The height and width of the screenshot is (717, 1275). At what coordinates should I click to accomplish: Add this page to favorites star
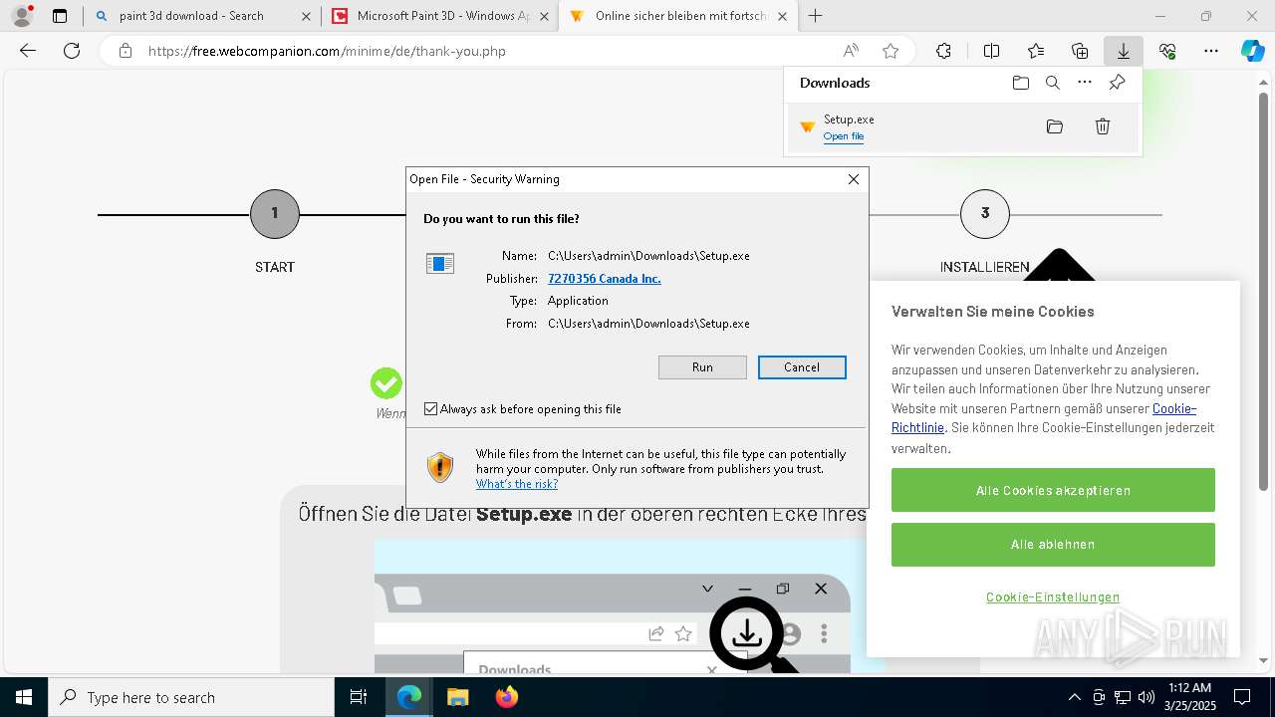[x=891, y=51]
